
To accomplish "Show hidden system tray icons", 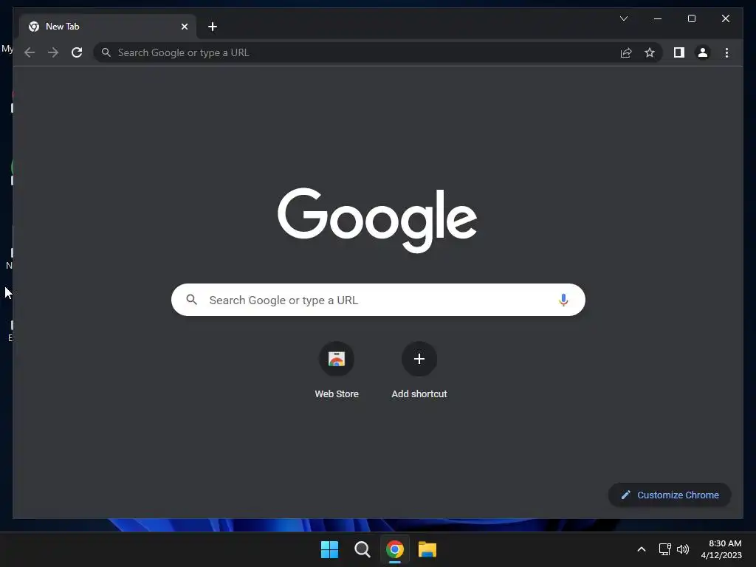I will [642, 549].
